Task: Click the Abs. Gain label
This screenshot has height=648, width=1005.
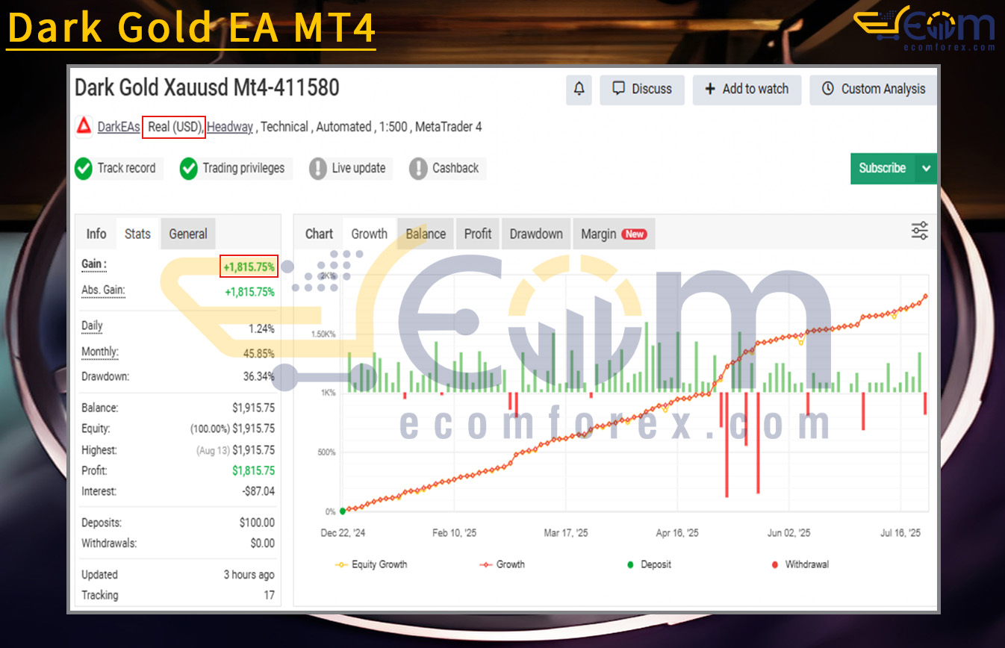Action: (x=103, y=290)
